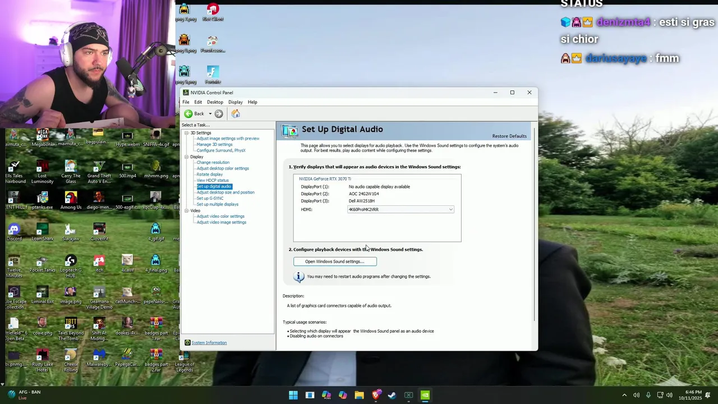Click the itch desktop icon
Screen dimensions: 718x404
[99, 264]
